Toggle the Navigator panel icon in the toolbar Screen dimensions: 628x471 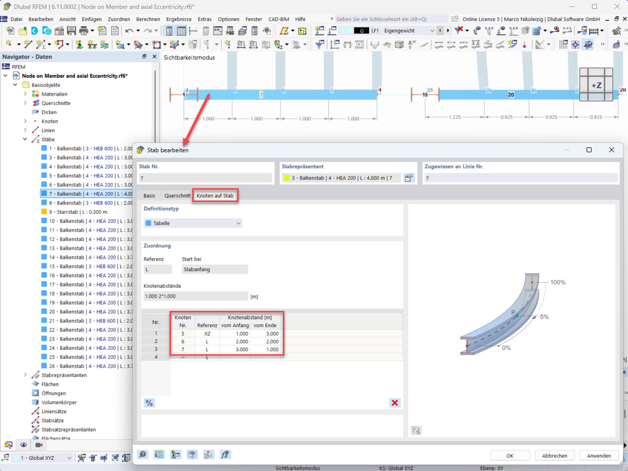[x=169, y=31]
